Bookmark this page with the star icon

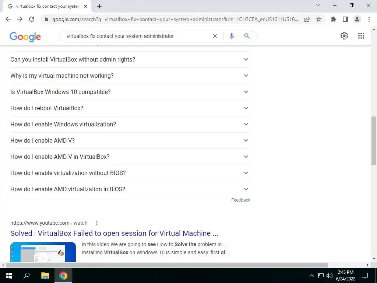(319, 19)
